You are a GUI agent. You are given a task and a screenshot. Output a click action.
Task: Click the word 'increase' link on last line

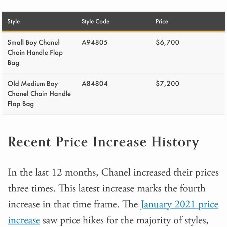24,221
